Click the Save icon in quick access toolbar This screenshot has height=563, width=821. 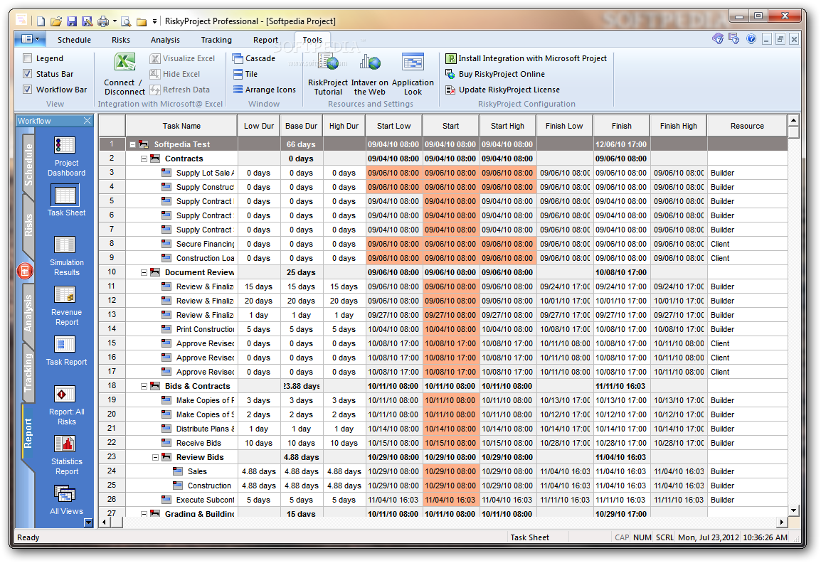click(72, 21)
